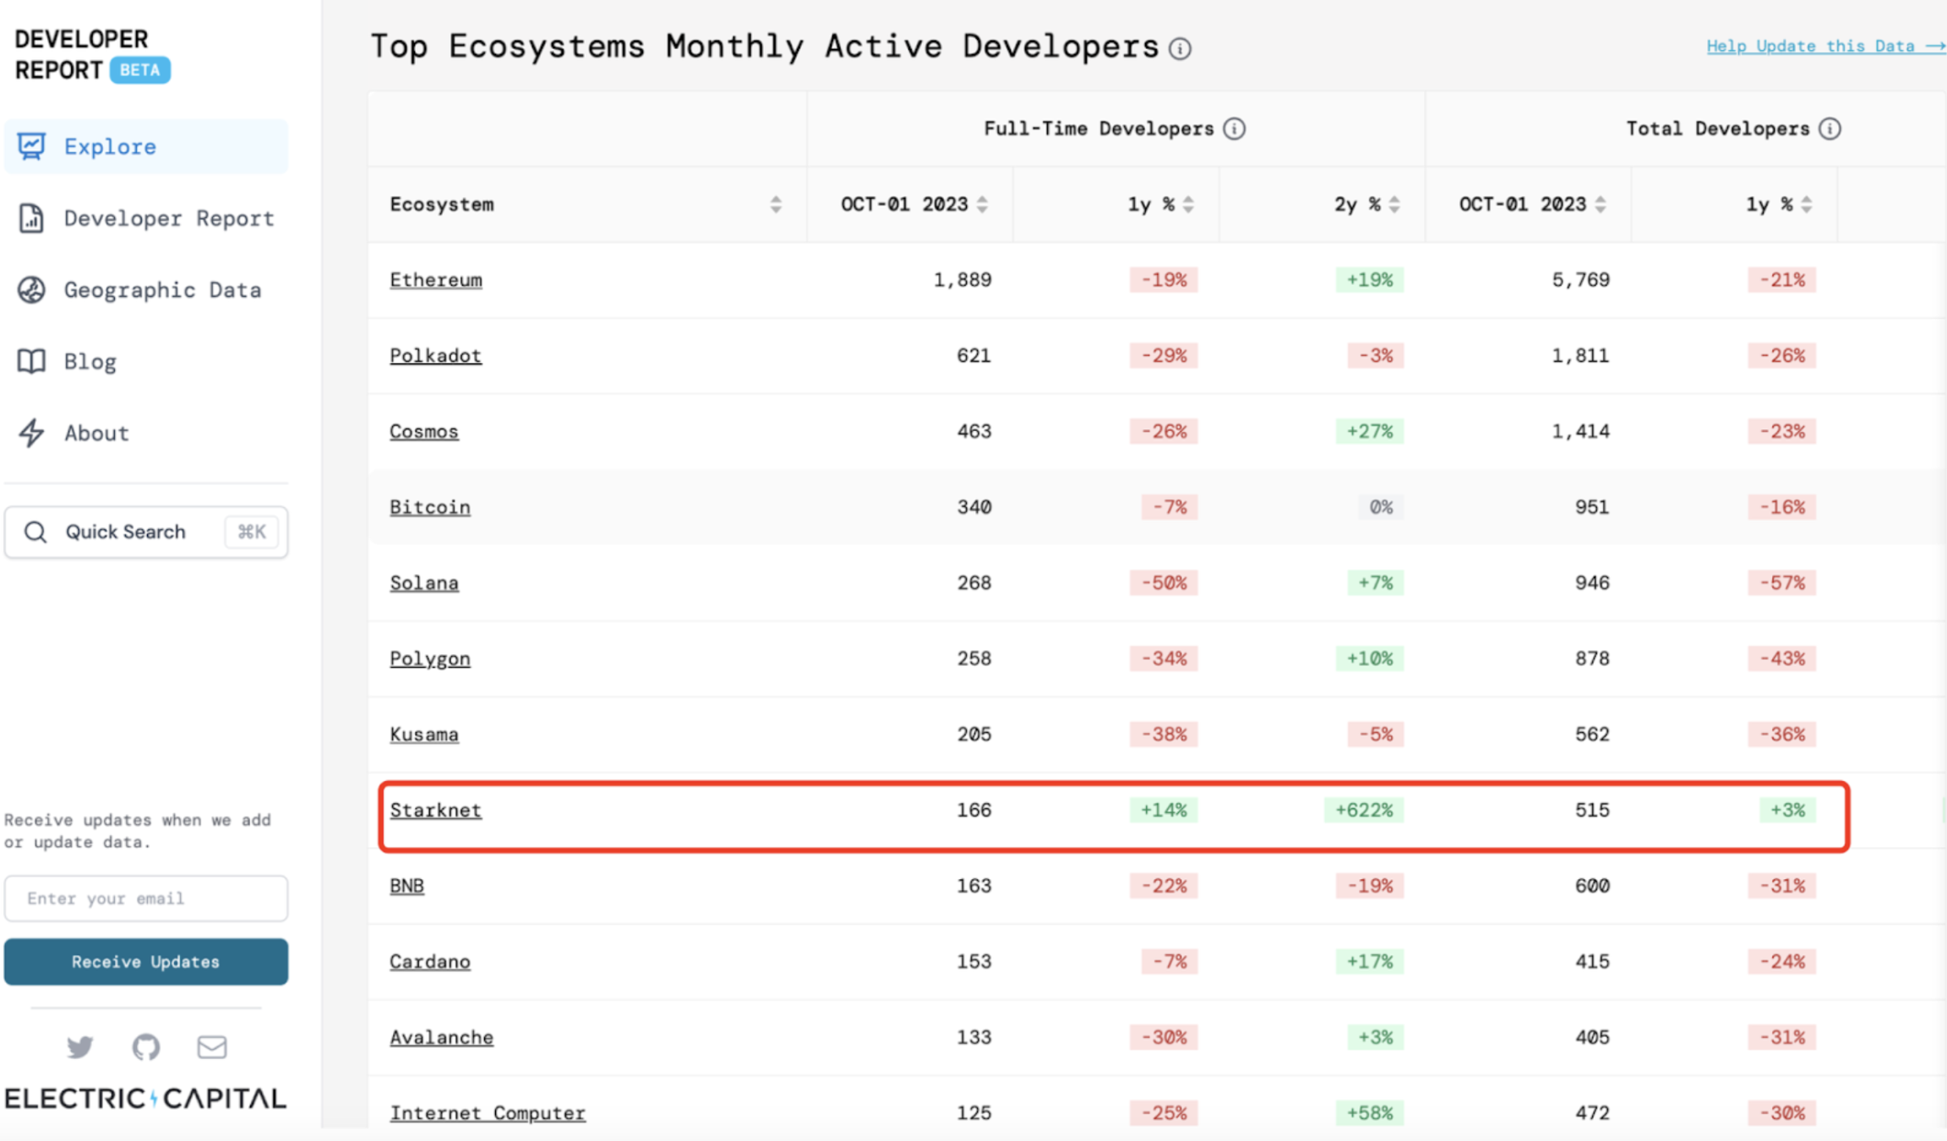
Task: Click info icon beside Total Developers
Action: pyautogui.click(x=1830, y=128)
